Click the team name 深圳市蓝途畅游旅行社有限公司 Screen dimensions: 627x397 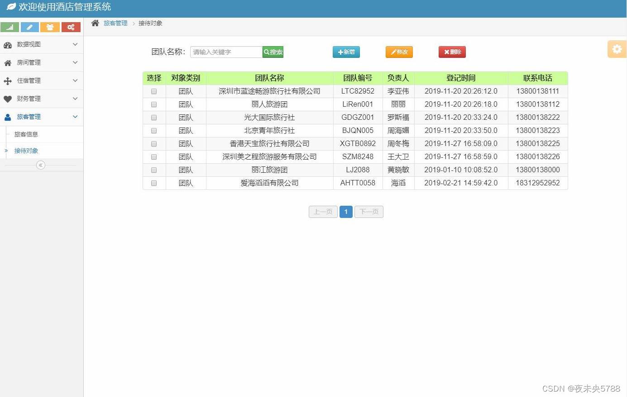(269, 91)
